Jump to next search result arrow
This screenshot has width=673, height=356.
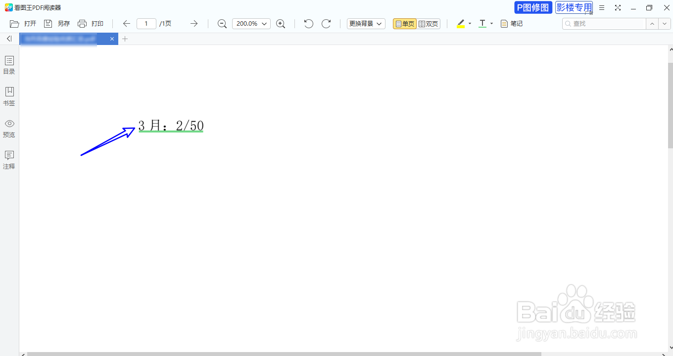(665, 24)
